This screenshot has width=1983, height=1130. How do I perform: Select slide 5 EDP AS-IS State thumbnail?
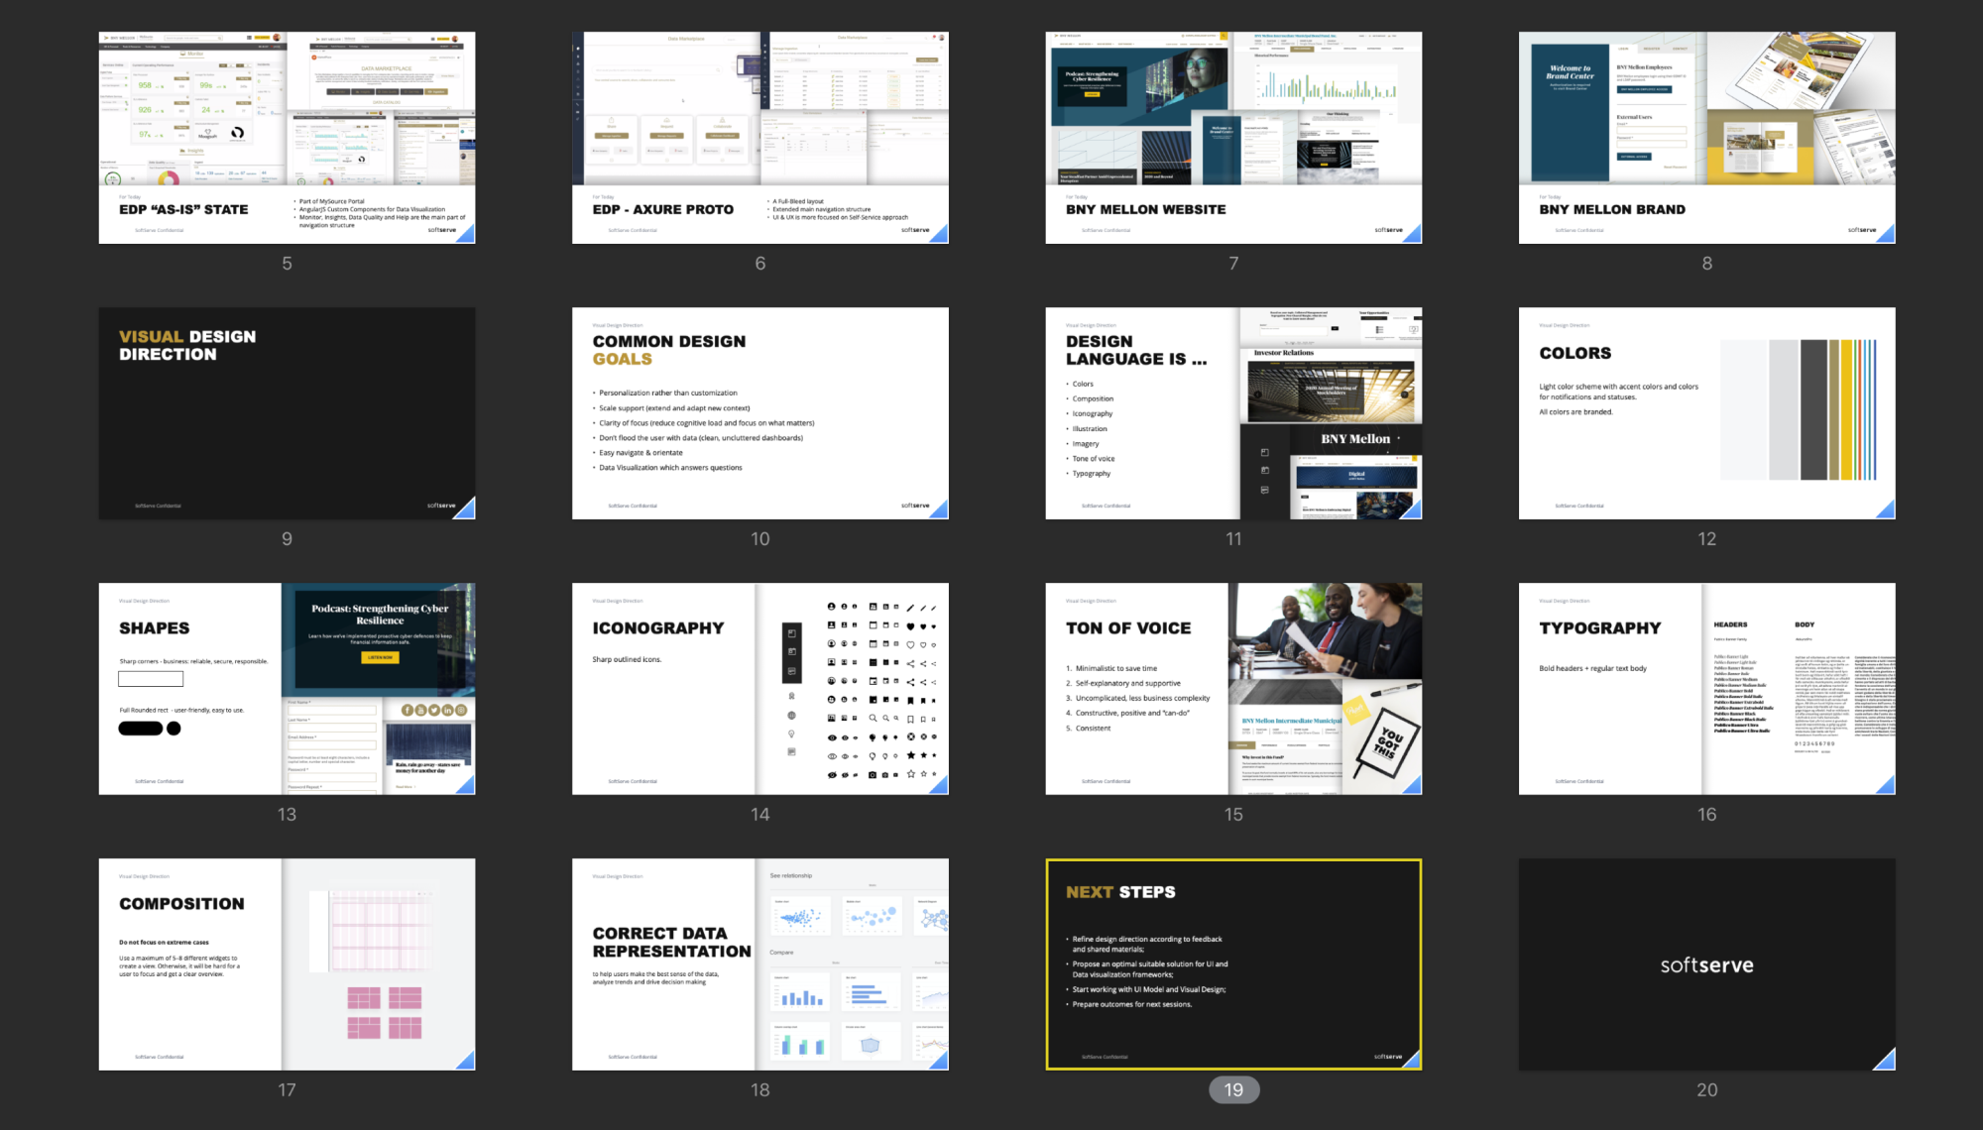click(287, 137)
